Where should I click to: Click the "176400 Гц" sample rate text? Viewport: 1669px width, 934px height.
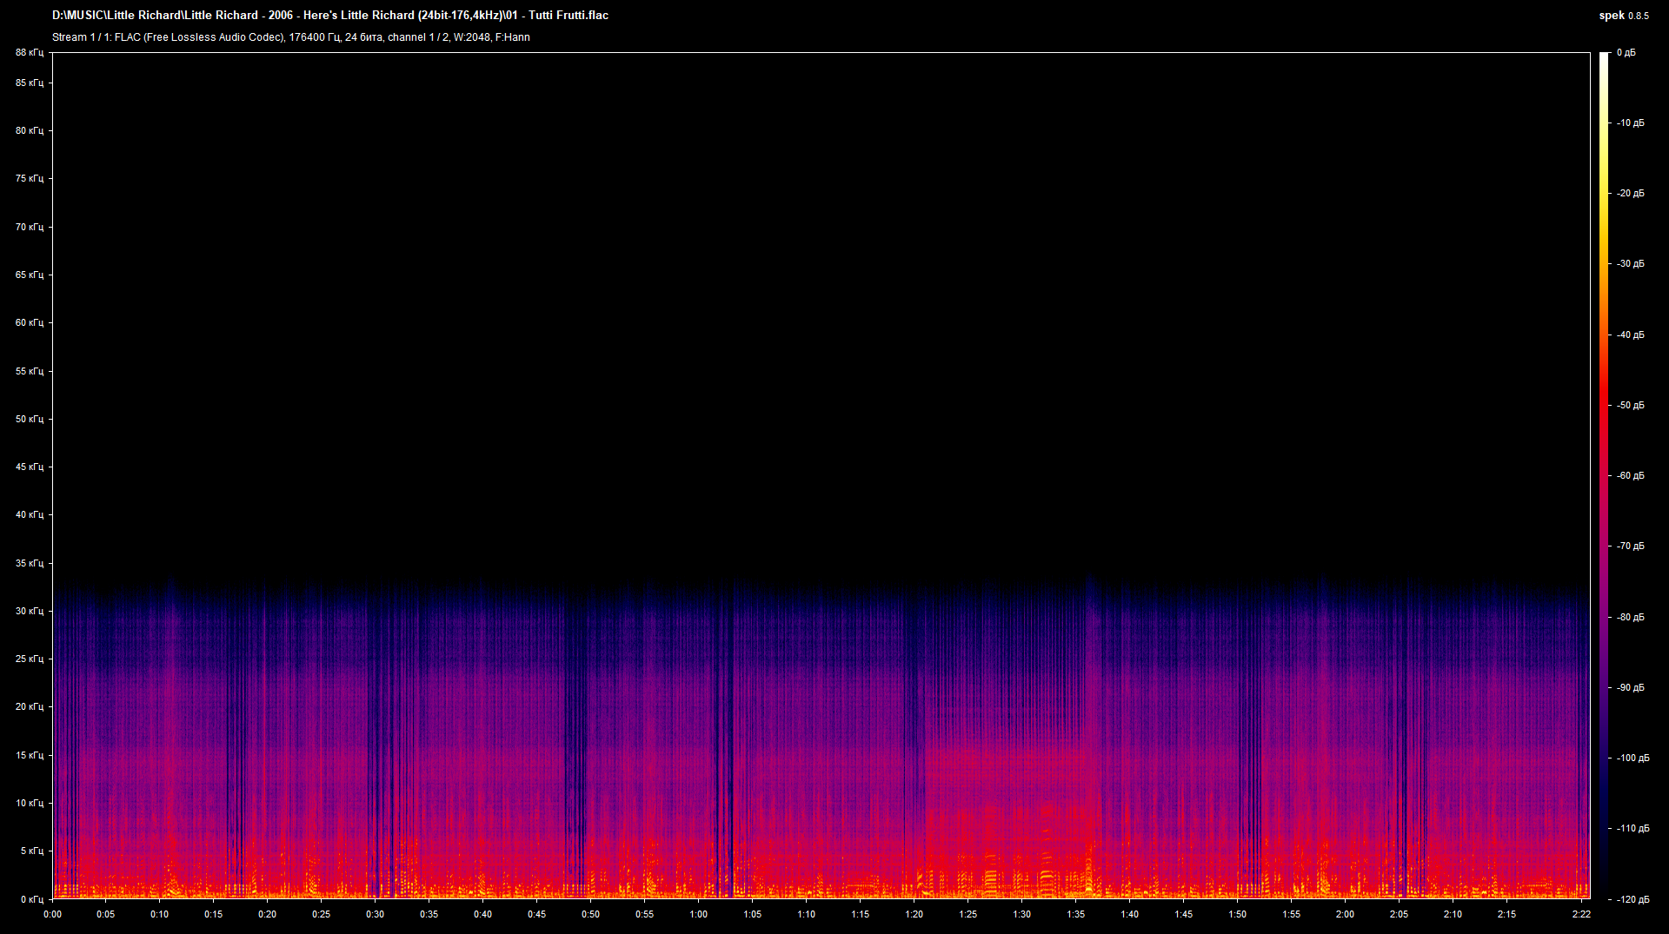click(x=313, y=37)
